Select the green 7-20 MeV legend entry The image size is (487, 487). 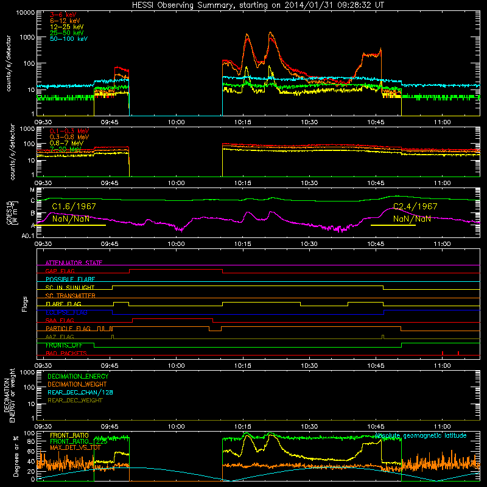coord(65,149)
